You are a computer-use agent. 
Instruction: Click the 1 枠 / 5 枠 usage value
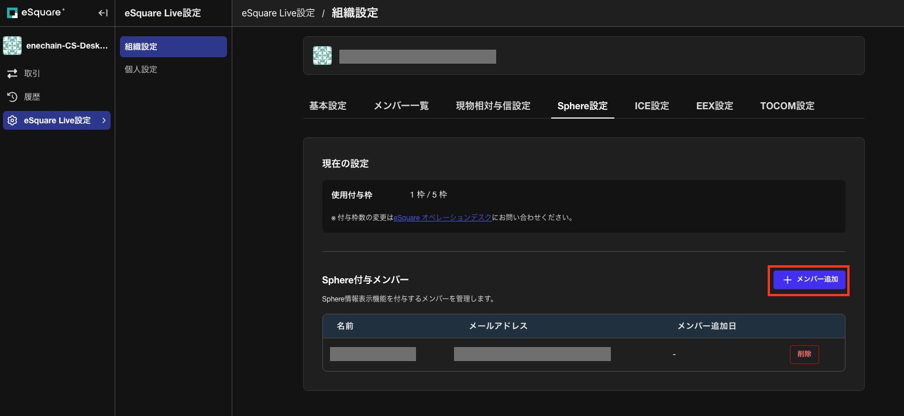tap(428, 195)
